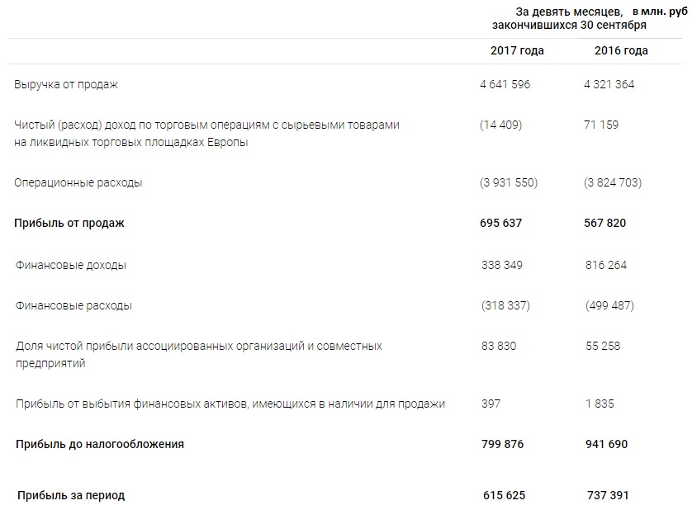
Task: Click the 2017 года column header
Action: [x=517, y=51]
